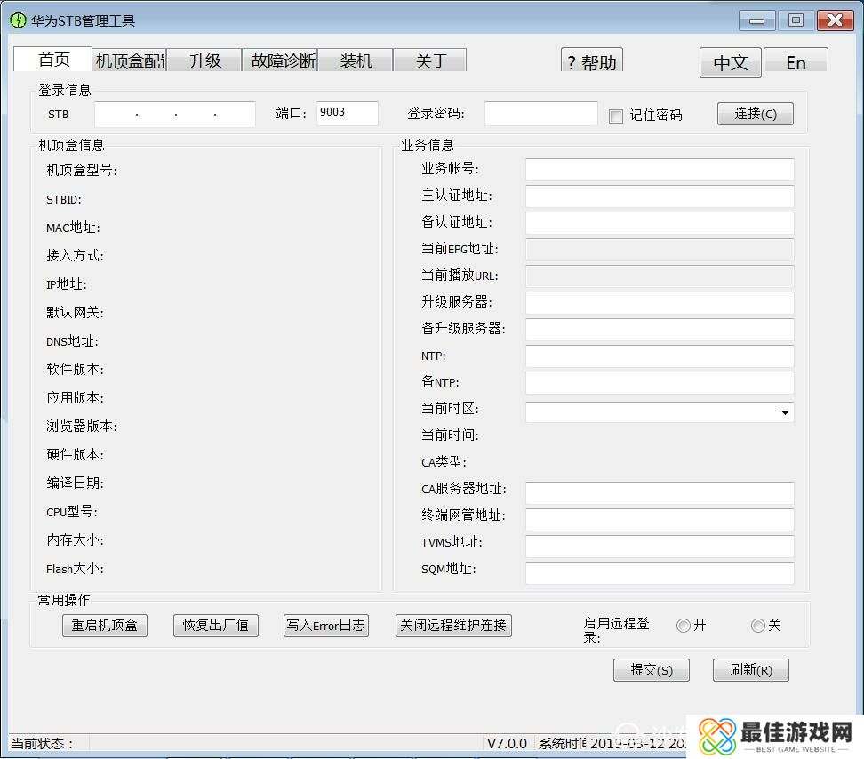
Task: Open the ? 帮助 help button
Action: point(592,61)
